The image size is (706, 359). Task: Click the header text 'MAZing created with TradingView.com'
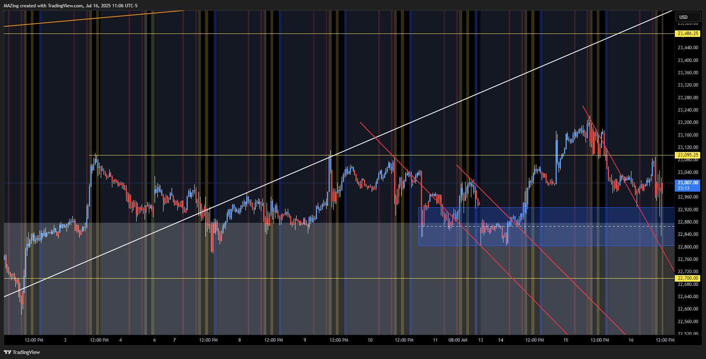[x=43, y=6]
